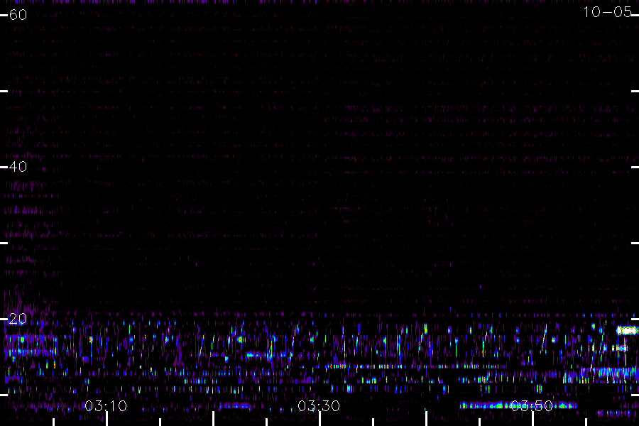Click the 03:50 time label
This screenshot has height=426, width=639.
pyautogui.click(x=532, y=406)
